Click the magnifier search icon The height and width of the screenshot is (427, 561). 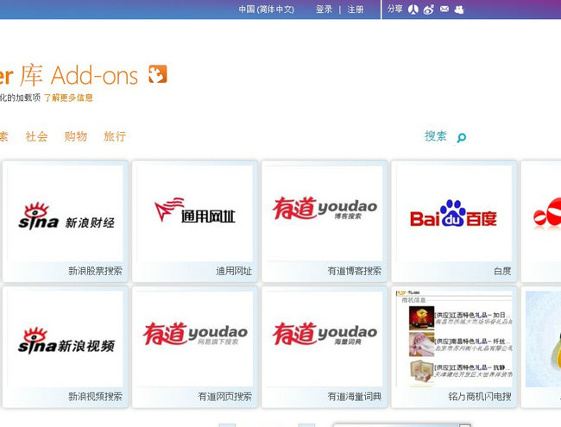[461, 137]
